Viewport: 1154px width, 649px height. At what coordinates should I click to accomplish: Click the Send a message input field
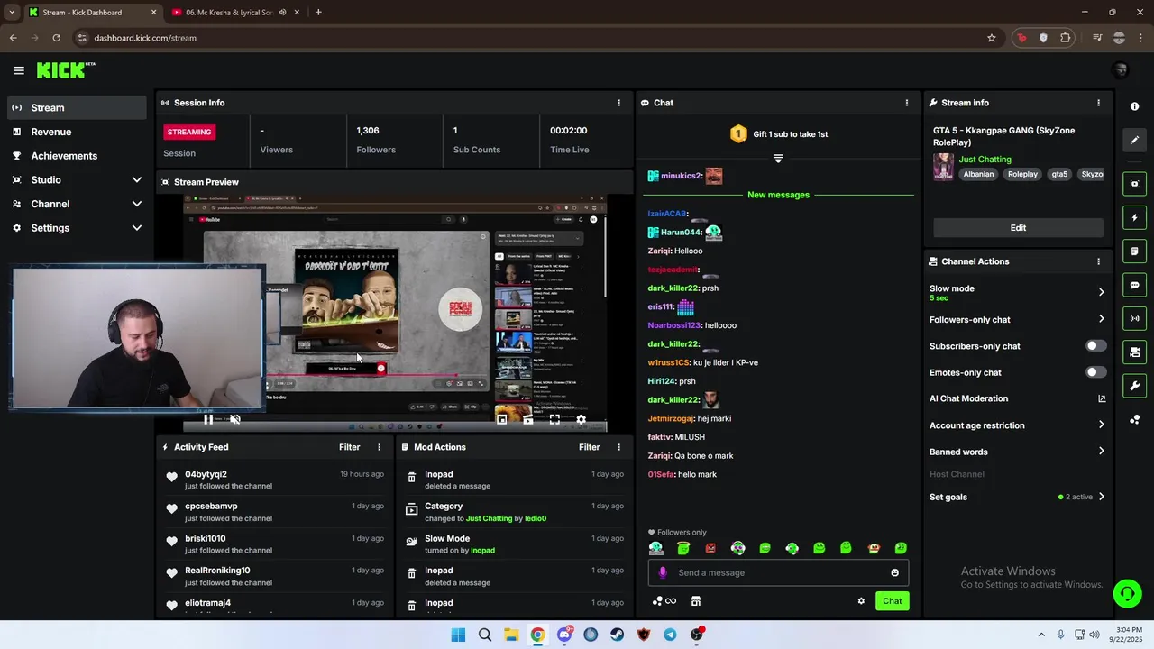pos(780,572)
